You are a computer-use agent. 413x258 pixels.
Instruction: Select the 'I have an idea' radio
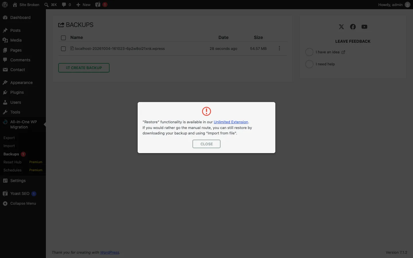click(x=309, y=52)
